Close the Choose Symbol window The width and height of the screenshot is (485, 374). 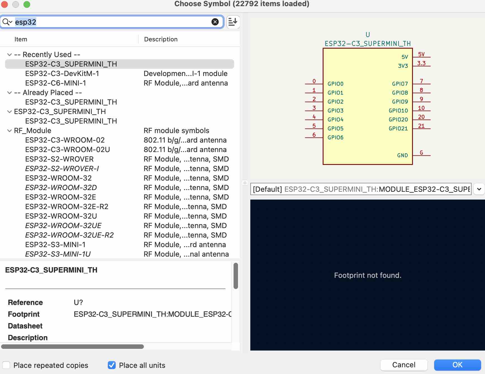[4, 4]
